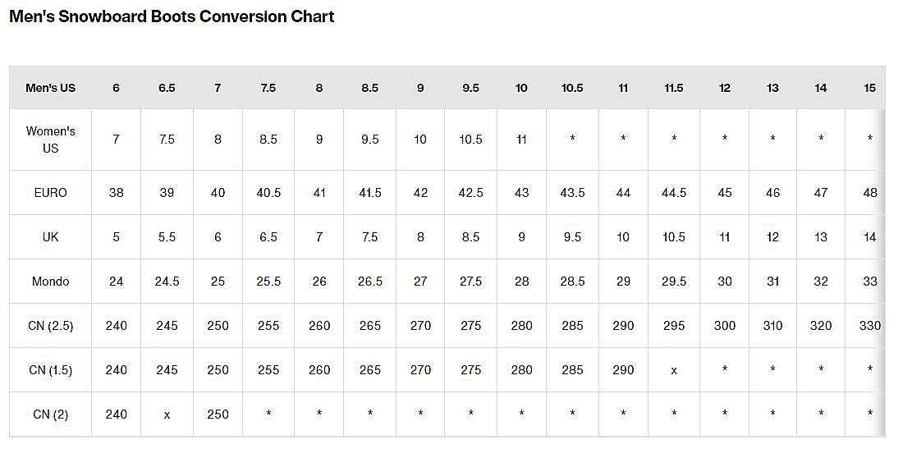
Task: Select the Men's US 10.5 column header
Action: 572,88
